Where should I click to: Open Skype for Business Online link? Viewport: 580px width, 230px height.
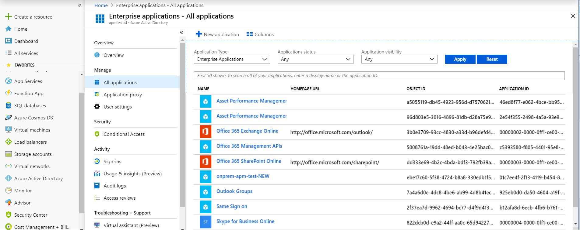245,221
